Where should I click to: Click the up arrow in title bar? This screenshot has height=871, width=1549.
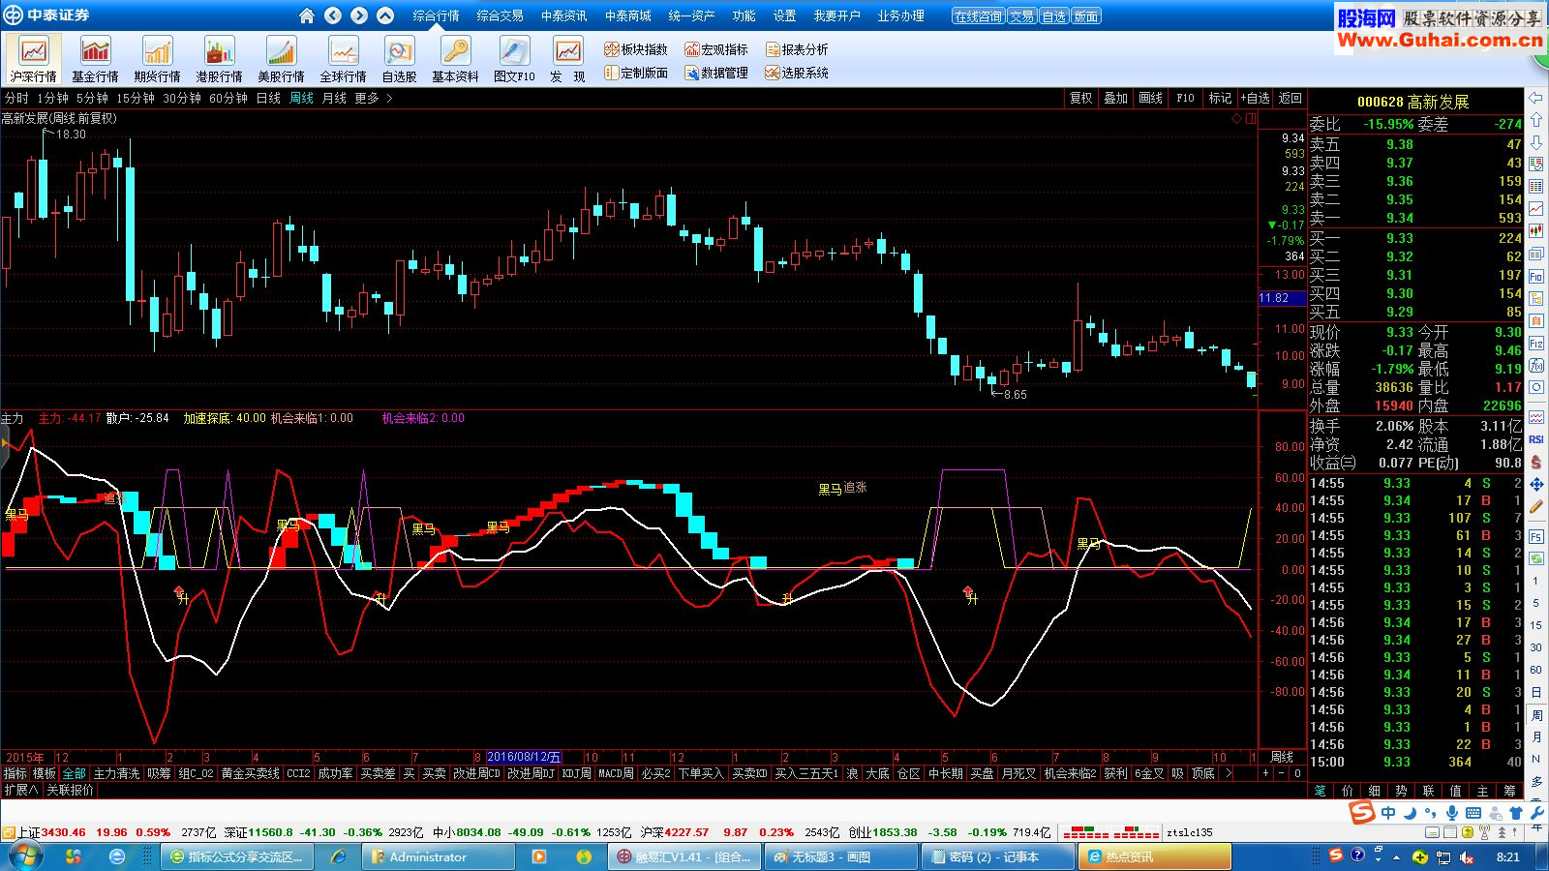click(385, 15)
